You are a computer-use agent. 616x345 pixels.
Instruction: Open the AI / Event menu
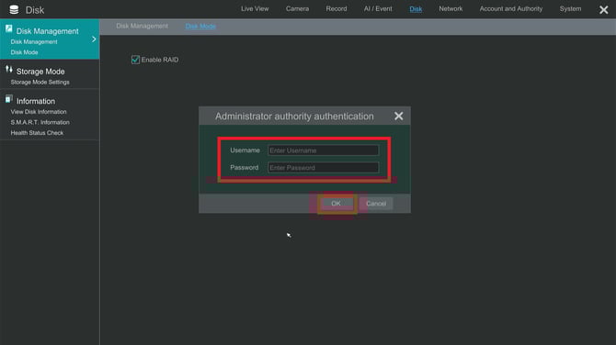(x=378, y=8)
